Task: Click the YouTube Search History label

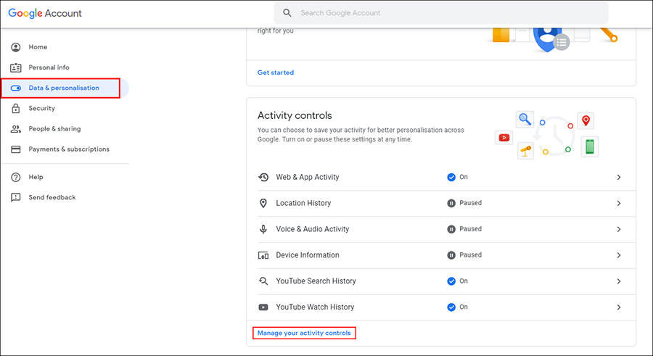Action: coord(316,281)
